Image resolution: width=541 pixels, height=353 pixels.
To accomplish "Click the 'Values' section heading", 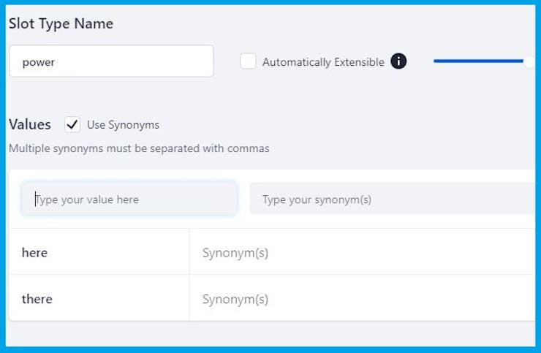I will (30, 124).
